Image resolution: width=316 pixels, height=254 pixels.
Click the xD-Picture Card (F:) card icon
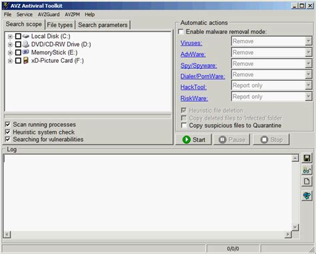(x=26, y=60)
